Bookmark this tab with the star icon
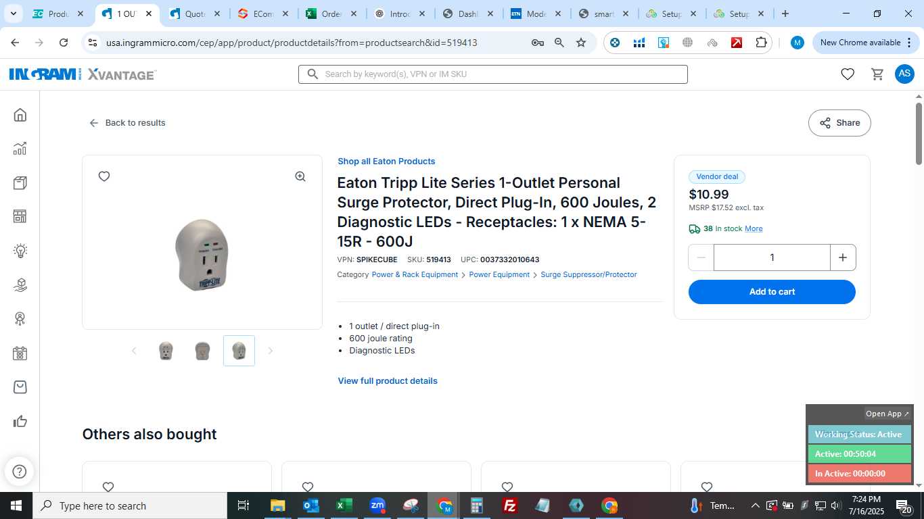 pos(581,43)
